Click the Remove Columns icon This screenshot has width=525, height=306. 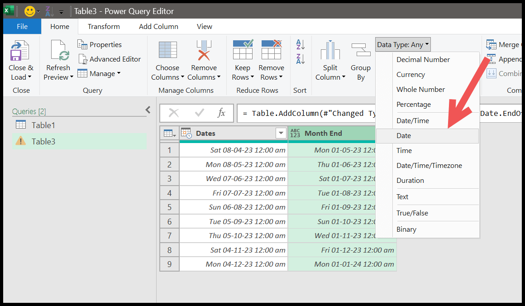204,50
